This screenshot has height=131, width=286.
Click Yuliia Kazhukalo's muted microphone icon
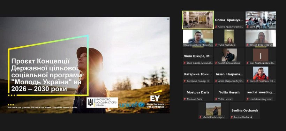(x=216, y=45)
